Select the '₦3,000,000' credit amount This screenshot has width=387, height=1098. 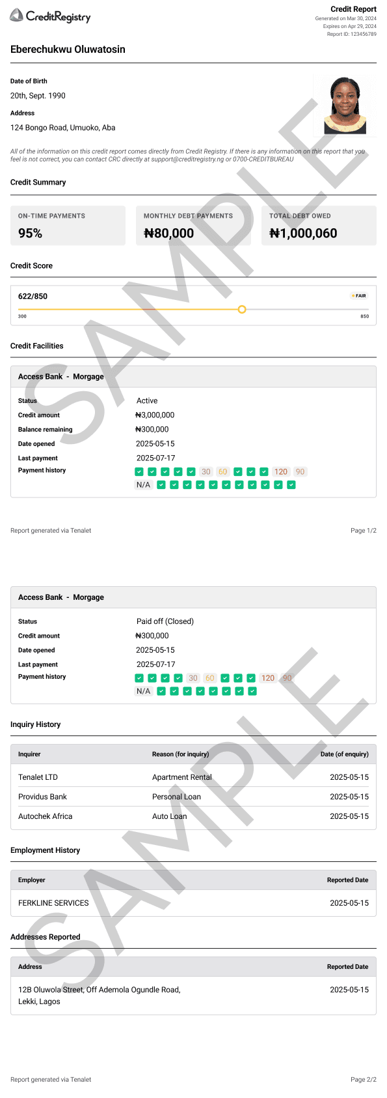point(155,415)
